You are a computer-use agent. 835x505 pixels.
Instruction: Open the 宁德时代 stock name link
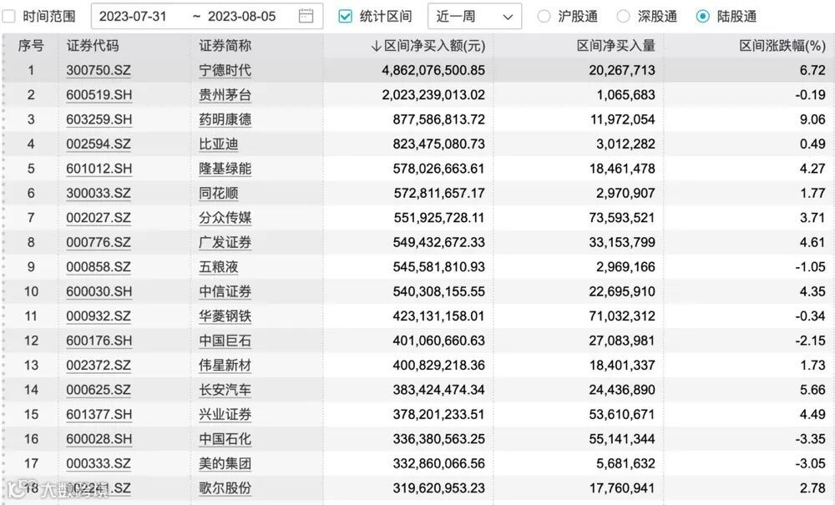tap(225, 70)
